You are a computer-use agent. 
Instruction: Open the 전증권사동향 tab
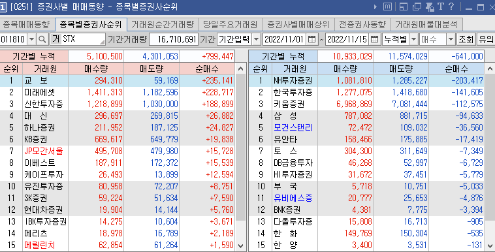(x=362, y=24)
